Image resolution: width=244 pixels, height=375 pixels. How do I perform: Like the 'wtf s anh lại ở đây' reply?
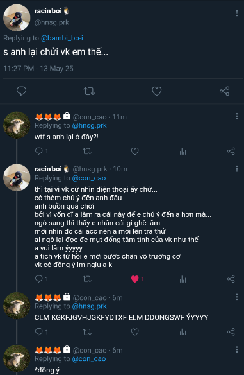tap(134, 151)
